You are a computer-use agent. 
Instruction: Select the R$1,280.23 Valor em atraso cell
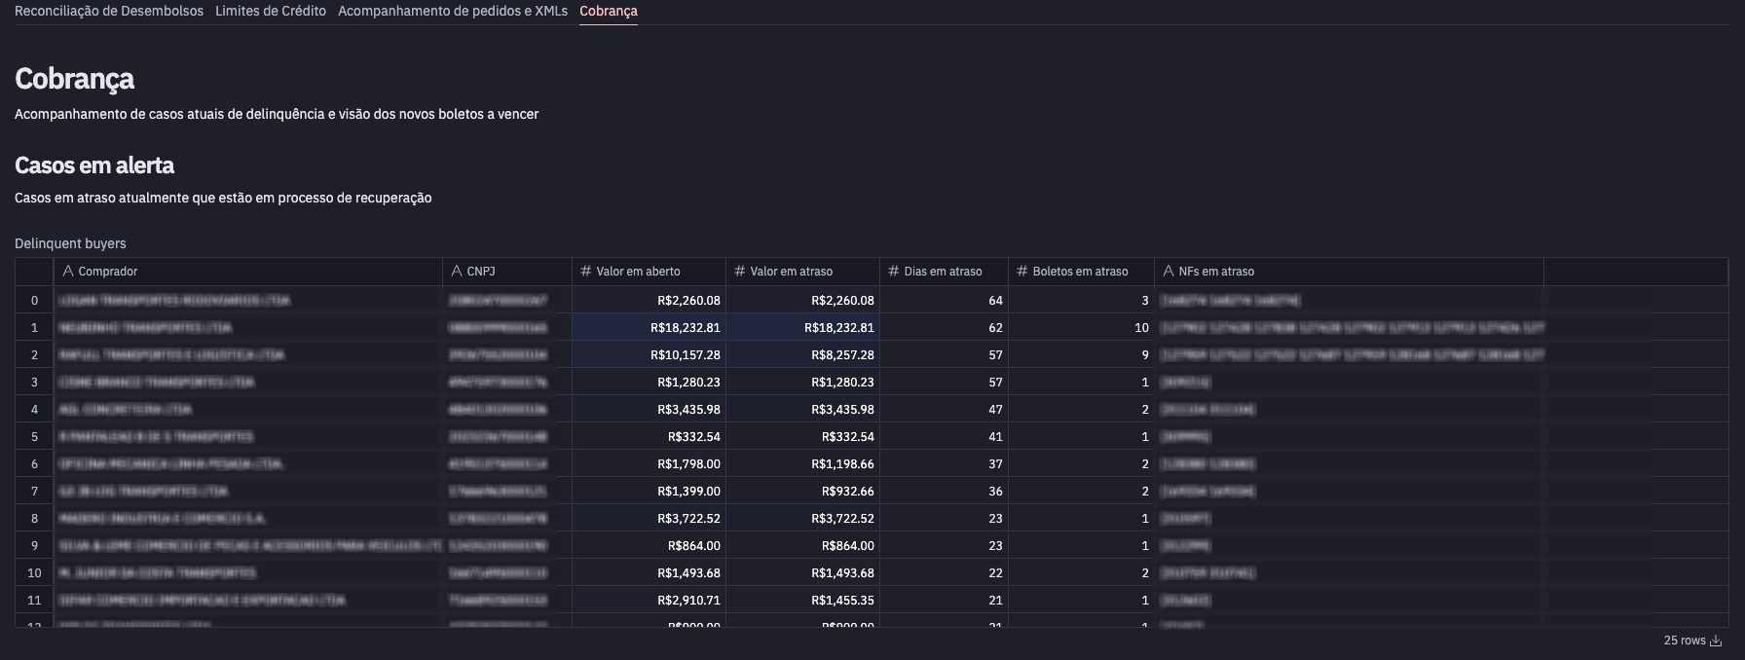pos(802,383)
